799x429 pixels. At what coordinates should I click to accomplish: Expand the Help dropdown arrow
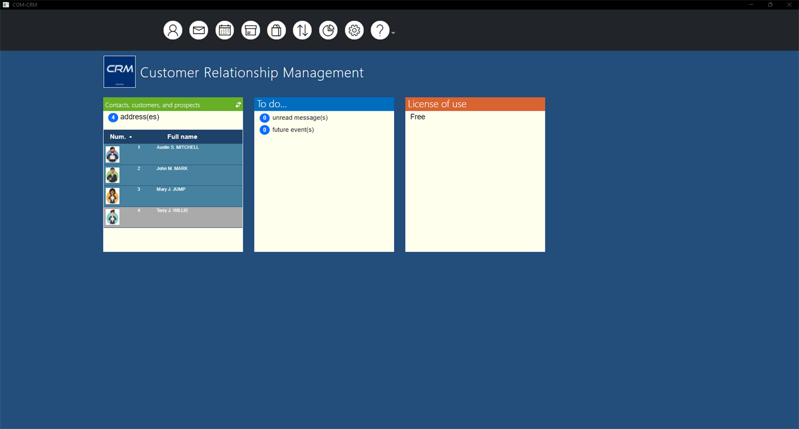pyautogui.click(x=392, y=33)
